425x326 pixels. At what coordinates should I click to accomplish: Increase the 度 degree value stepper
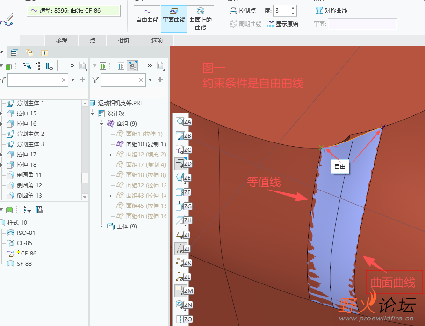click(293, 8)
